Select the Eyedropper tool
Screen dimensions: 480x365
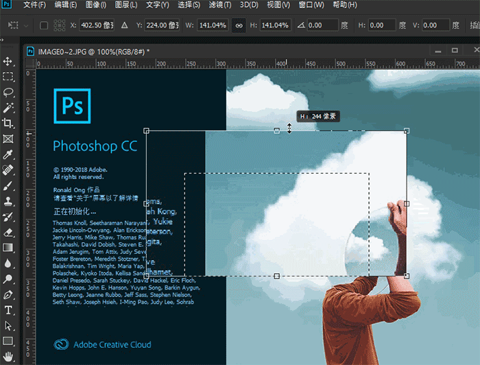coord(8,154)
